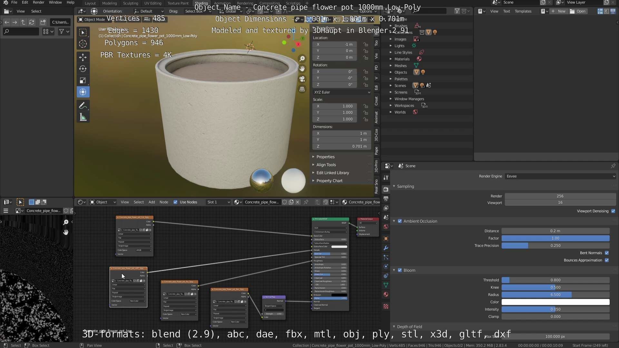Screen dimensions: 619x348
Task: Click the node editor zoom magnifier icon
Action: click(x=66, y=222)
